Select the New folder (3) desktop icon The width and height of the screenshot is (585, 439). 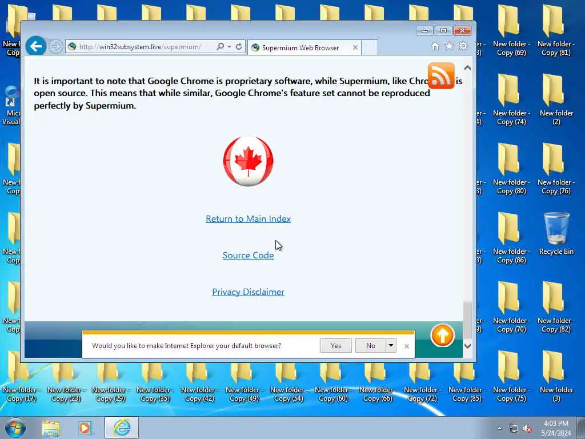coord(556,377)
